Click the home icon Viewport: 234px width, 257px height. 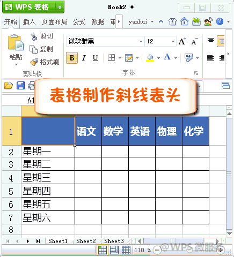coord(184,21)
